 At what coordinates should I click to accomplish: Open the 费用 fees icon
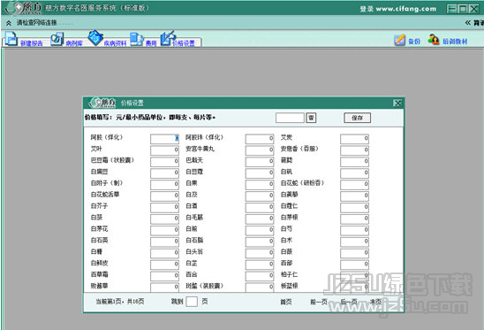point(136,39)
